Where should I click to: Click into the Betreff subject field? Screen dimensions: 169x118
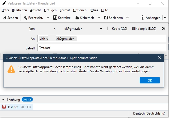[101, 48]
